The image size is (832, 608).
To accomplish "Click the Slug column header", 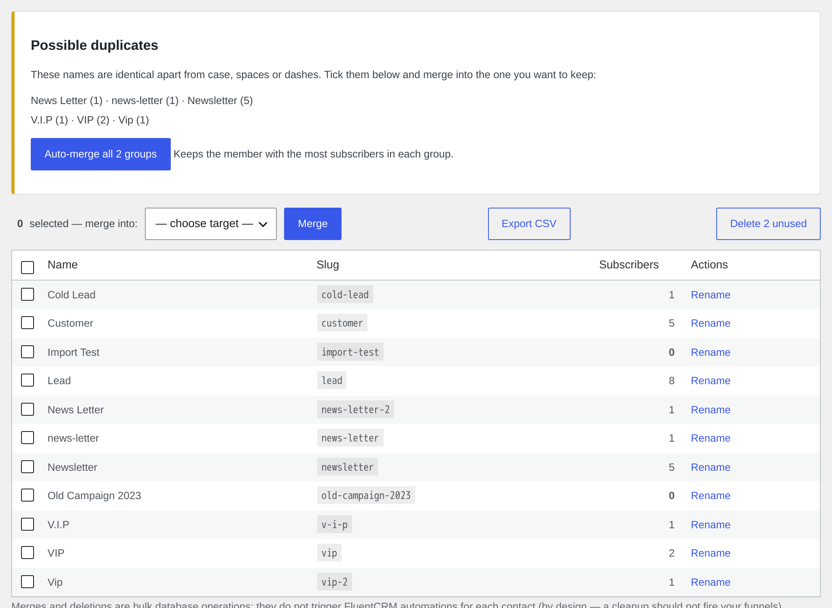I will 328,265.
